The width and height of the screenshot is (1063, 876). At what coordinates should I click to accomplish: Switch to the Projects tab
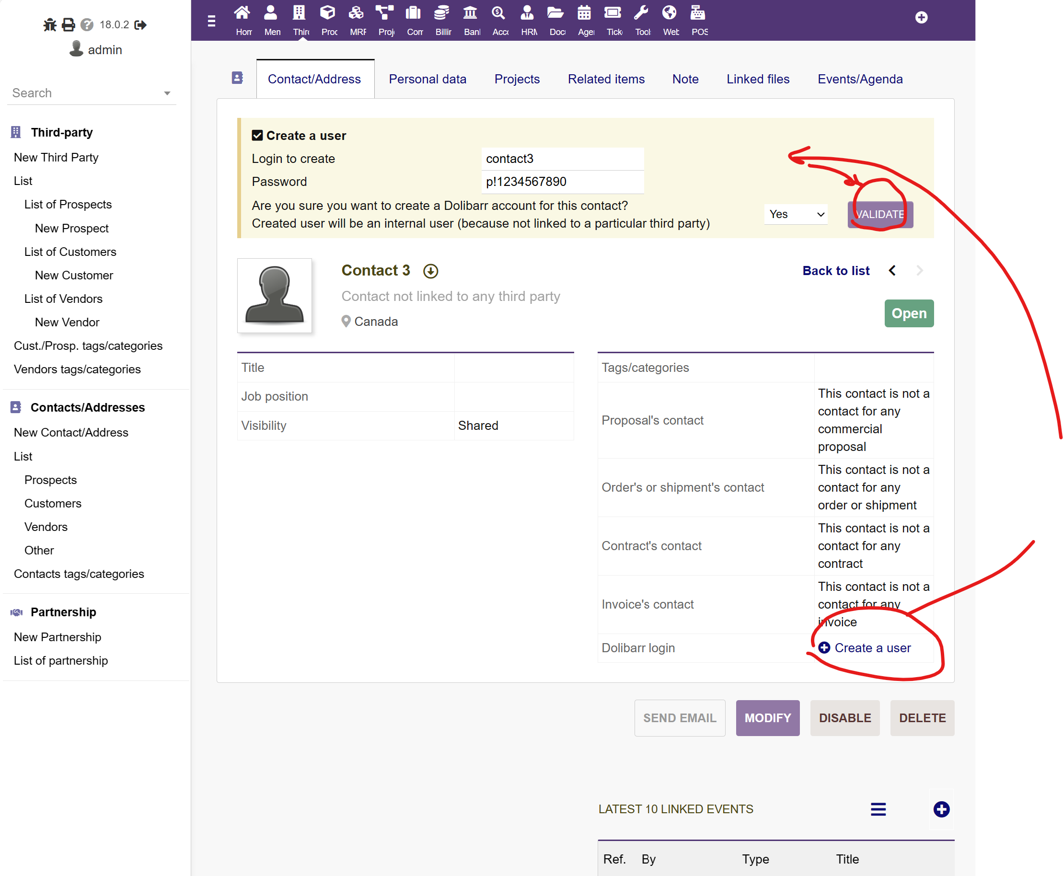coord(517,79)
